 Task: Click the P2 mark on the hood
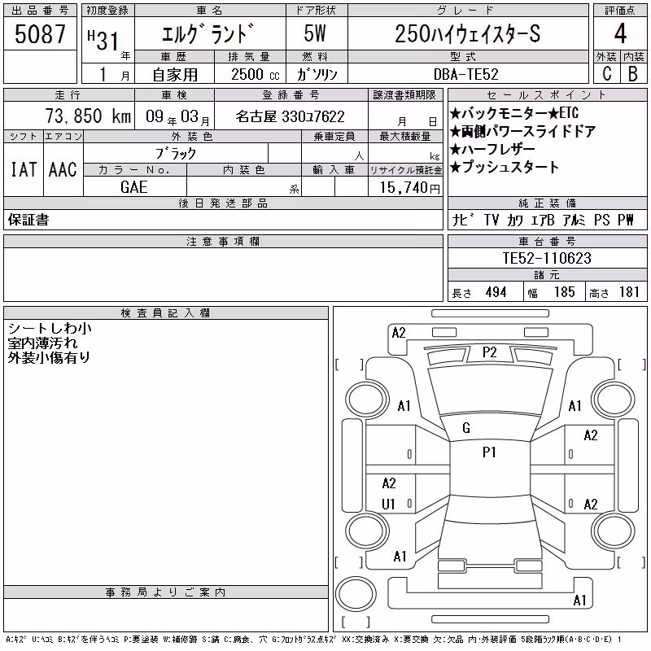[490, 352]
